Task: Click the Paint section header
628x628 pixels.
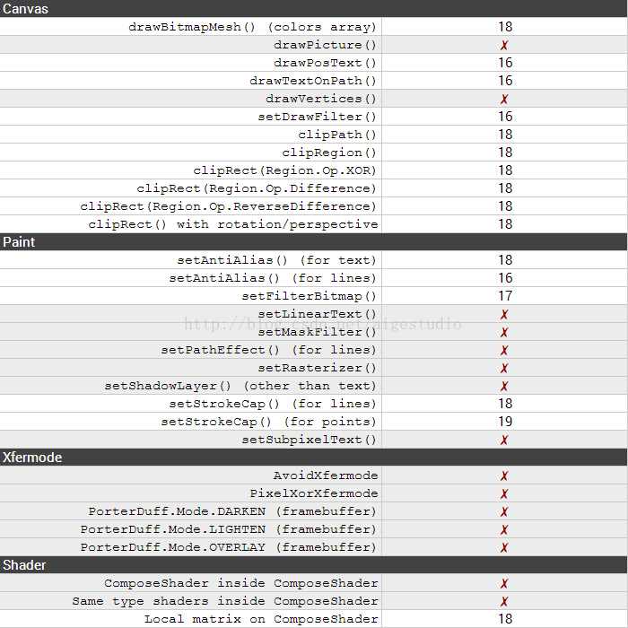Action: point(314,242)
